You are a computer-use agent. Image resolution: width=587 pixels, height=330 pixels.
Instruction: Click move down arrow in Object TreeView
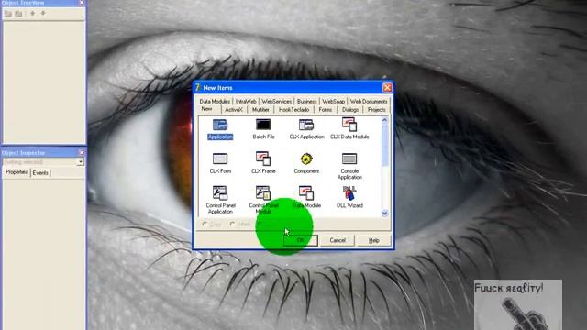point(43,14)
